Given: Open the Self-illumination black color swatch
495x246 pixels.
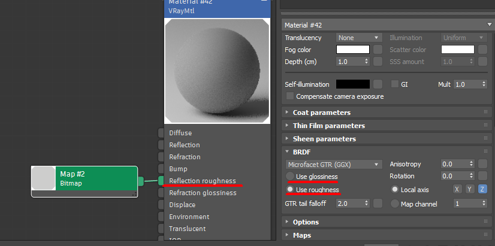Looking at the screenshot, I should 353,84.
